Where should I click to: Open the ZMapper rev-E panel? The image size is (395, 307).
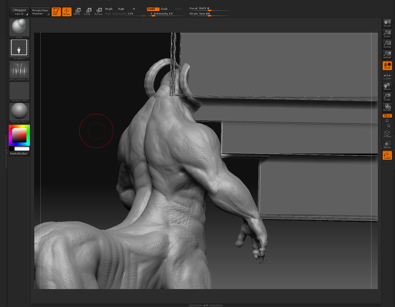point(19,12)
